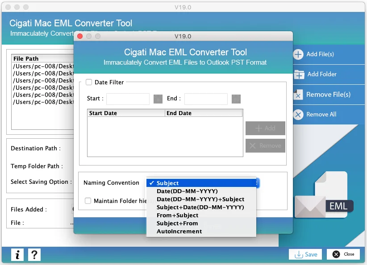This screenshot has height=265, width=367.
Task: Open the question mark help icon
Action: (x=34, y=254)
